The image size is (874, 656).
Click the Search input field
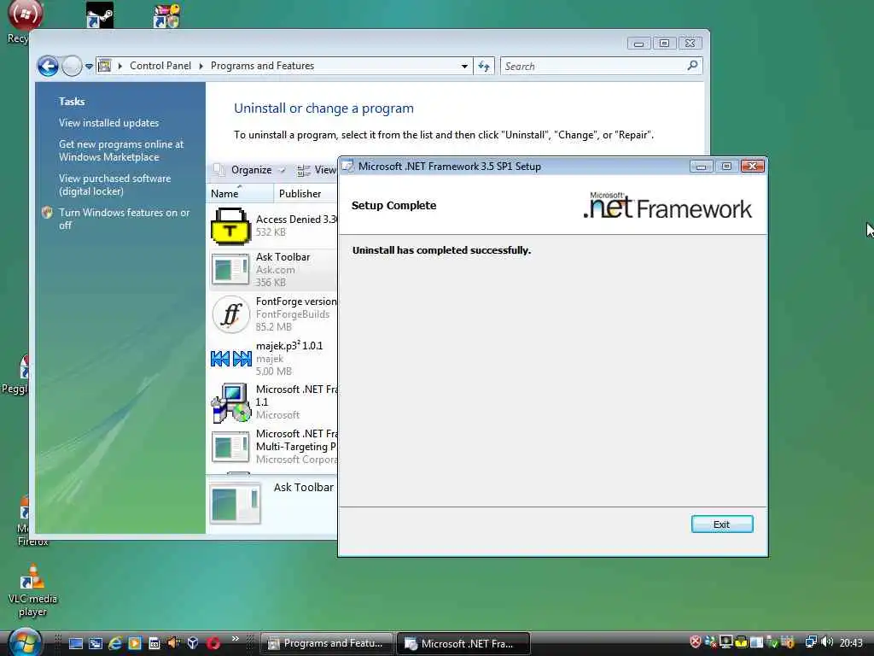594,66
